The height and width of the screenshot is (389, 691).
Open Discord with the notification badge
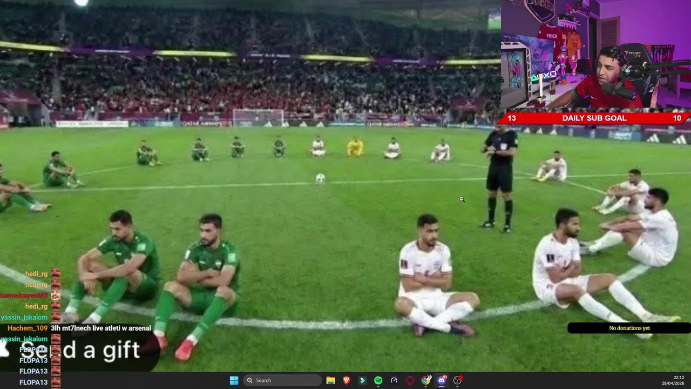[442, 380]
